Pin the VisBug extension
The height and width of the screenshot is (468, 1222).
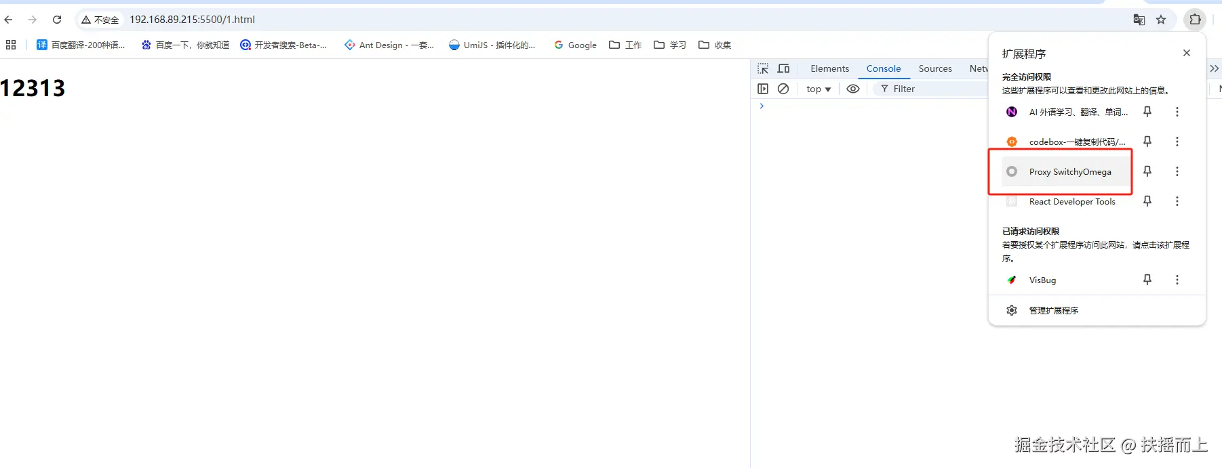(x=1147, y=280)
